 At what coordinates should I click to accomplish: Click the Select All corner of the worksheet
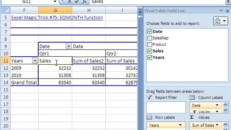pos(6,10)
